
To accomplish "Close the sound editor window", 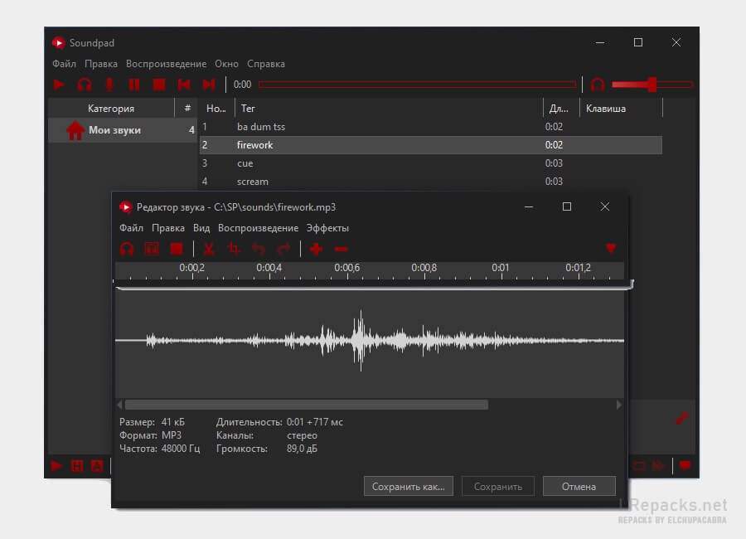I will [605, 206].
